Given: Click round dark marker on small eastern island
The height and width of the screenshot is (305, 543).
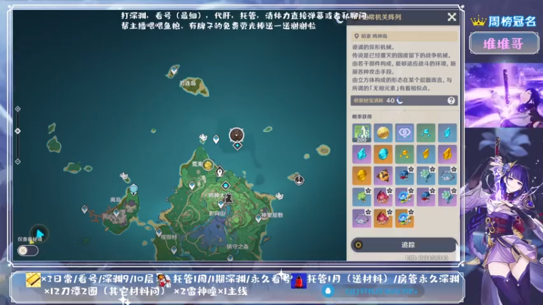Looking at the screenshot, I should [299, 180].
